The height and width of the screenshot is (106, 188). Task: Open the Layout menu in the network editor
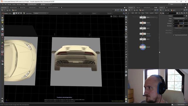click(x=152, y=13)
